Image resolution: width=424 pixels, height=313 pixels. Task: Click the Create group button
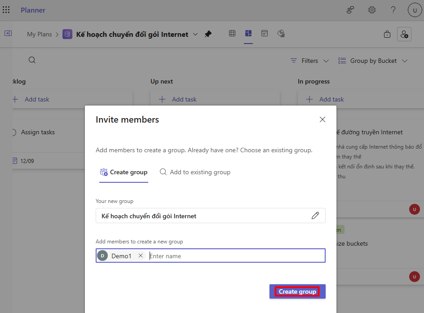(297, 291)
